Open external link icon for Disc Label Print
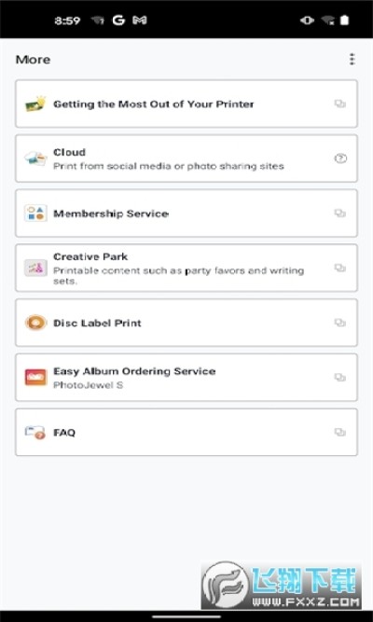This screenshot has height=622, width=373. [340, 323]
